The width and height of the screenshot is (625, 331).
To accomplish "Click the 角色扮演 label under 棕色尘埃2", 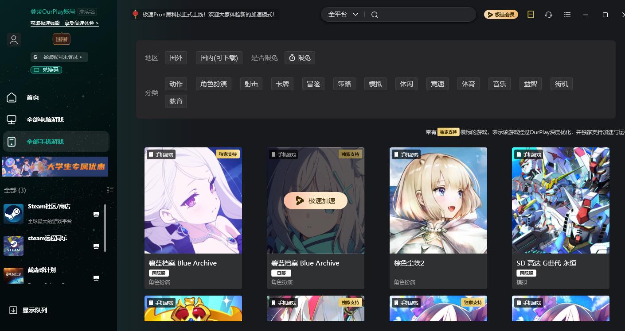I will 405,282.
